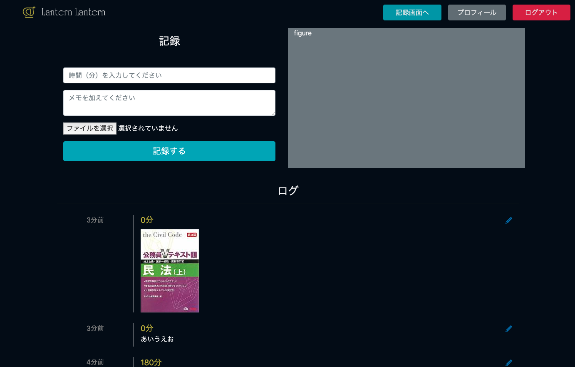Image resolution: width=575 pixels, height=367 pixels.
Task: Open the Civil Code book cover thumbnail
Action: [170, 271]
